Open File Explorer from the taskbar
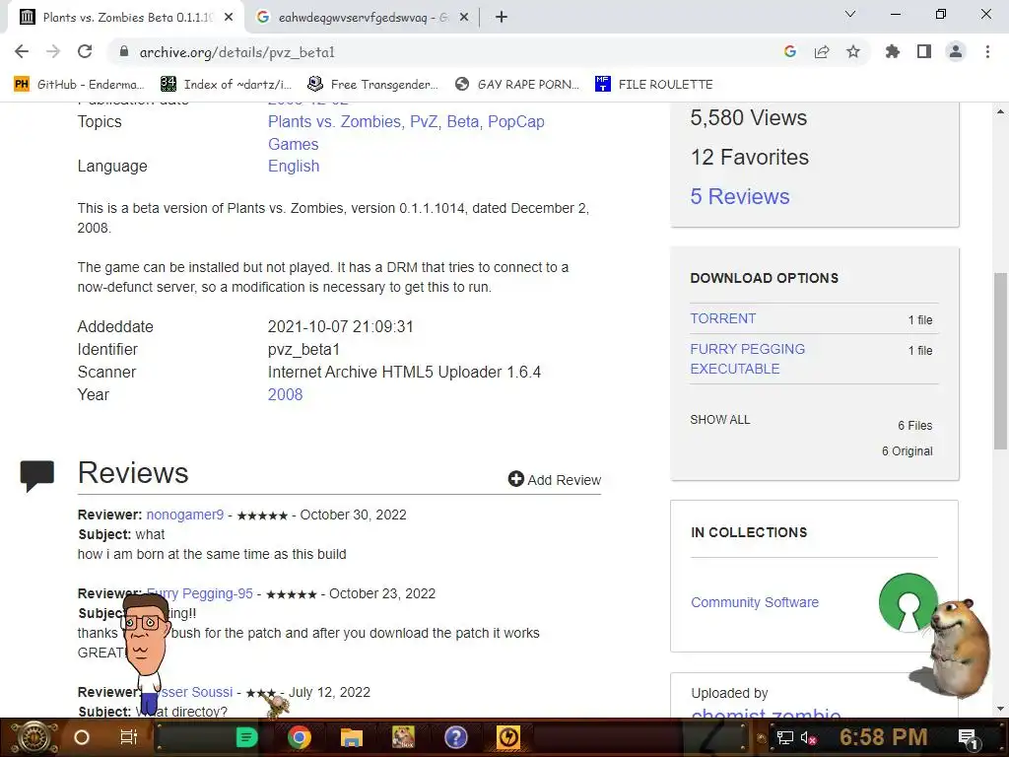The width and height of the screenshot is (1009, 757). [352, 737]
